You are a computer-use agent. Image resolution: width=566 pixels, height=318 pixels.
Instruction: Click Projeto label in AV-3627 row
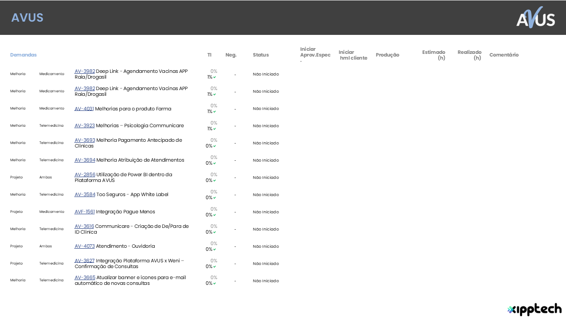pos(16,263)
